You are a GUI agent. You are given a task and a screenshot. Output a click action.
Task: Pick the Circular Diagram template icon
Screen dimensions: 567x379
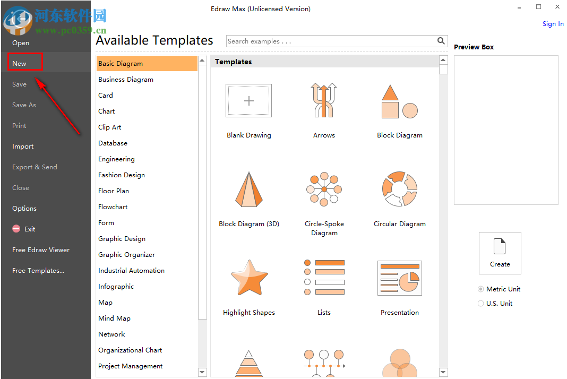click(x=400, y=189)
